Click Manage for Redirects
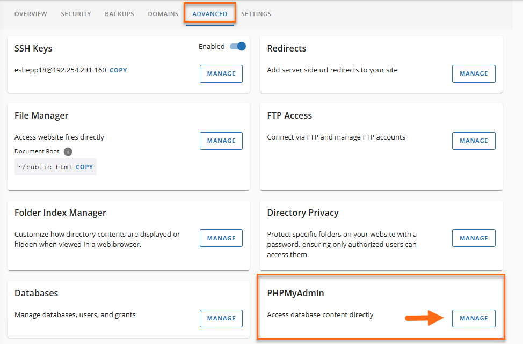523x344 pixels. 474,74
